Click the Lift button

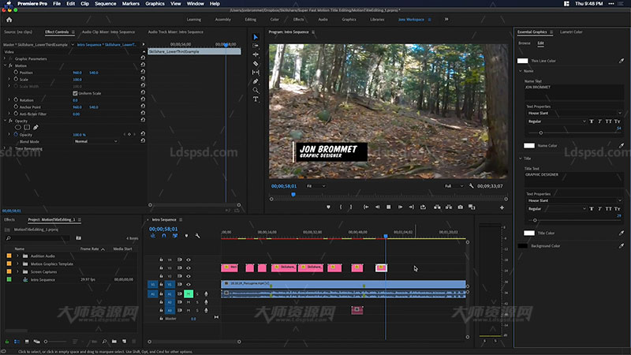[x=437, y=207]
